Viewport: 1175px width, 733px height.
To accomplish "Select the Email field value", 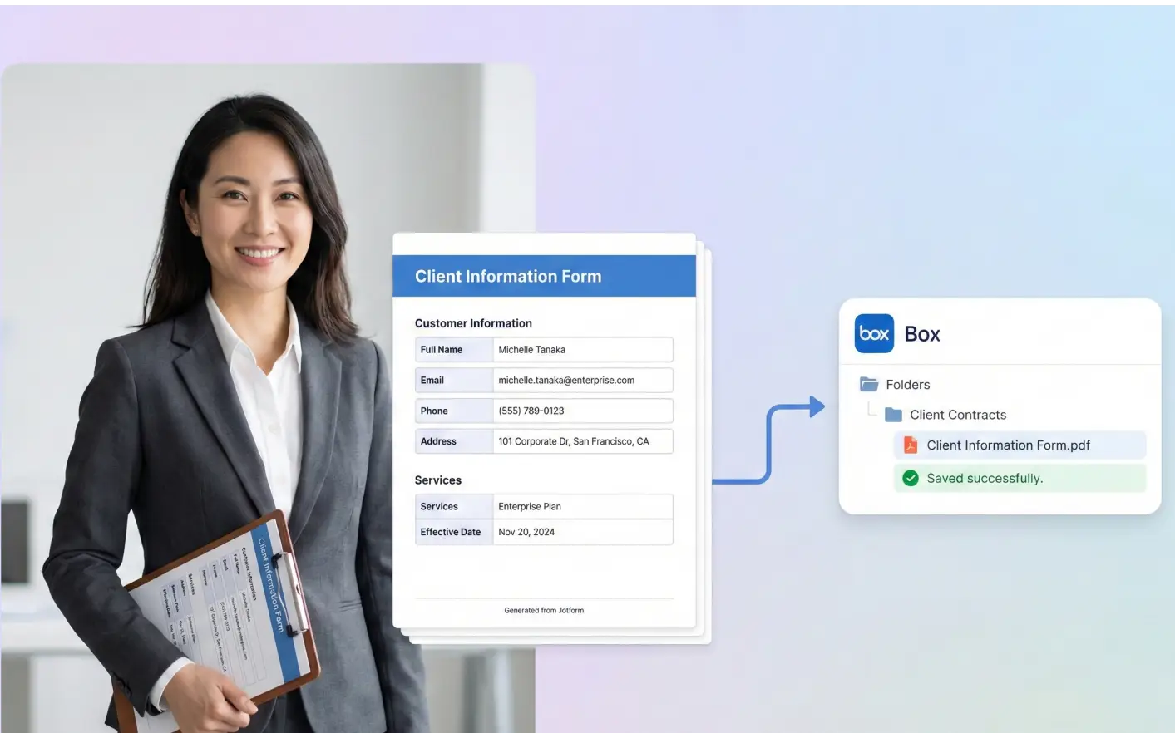I will [582, 381].
